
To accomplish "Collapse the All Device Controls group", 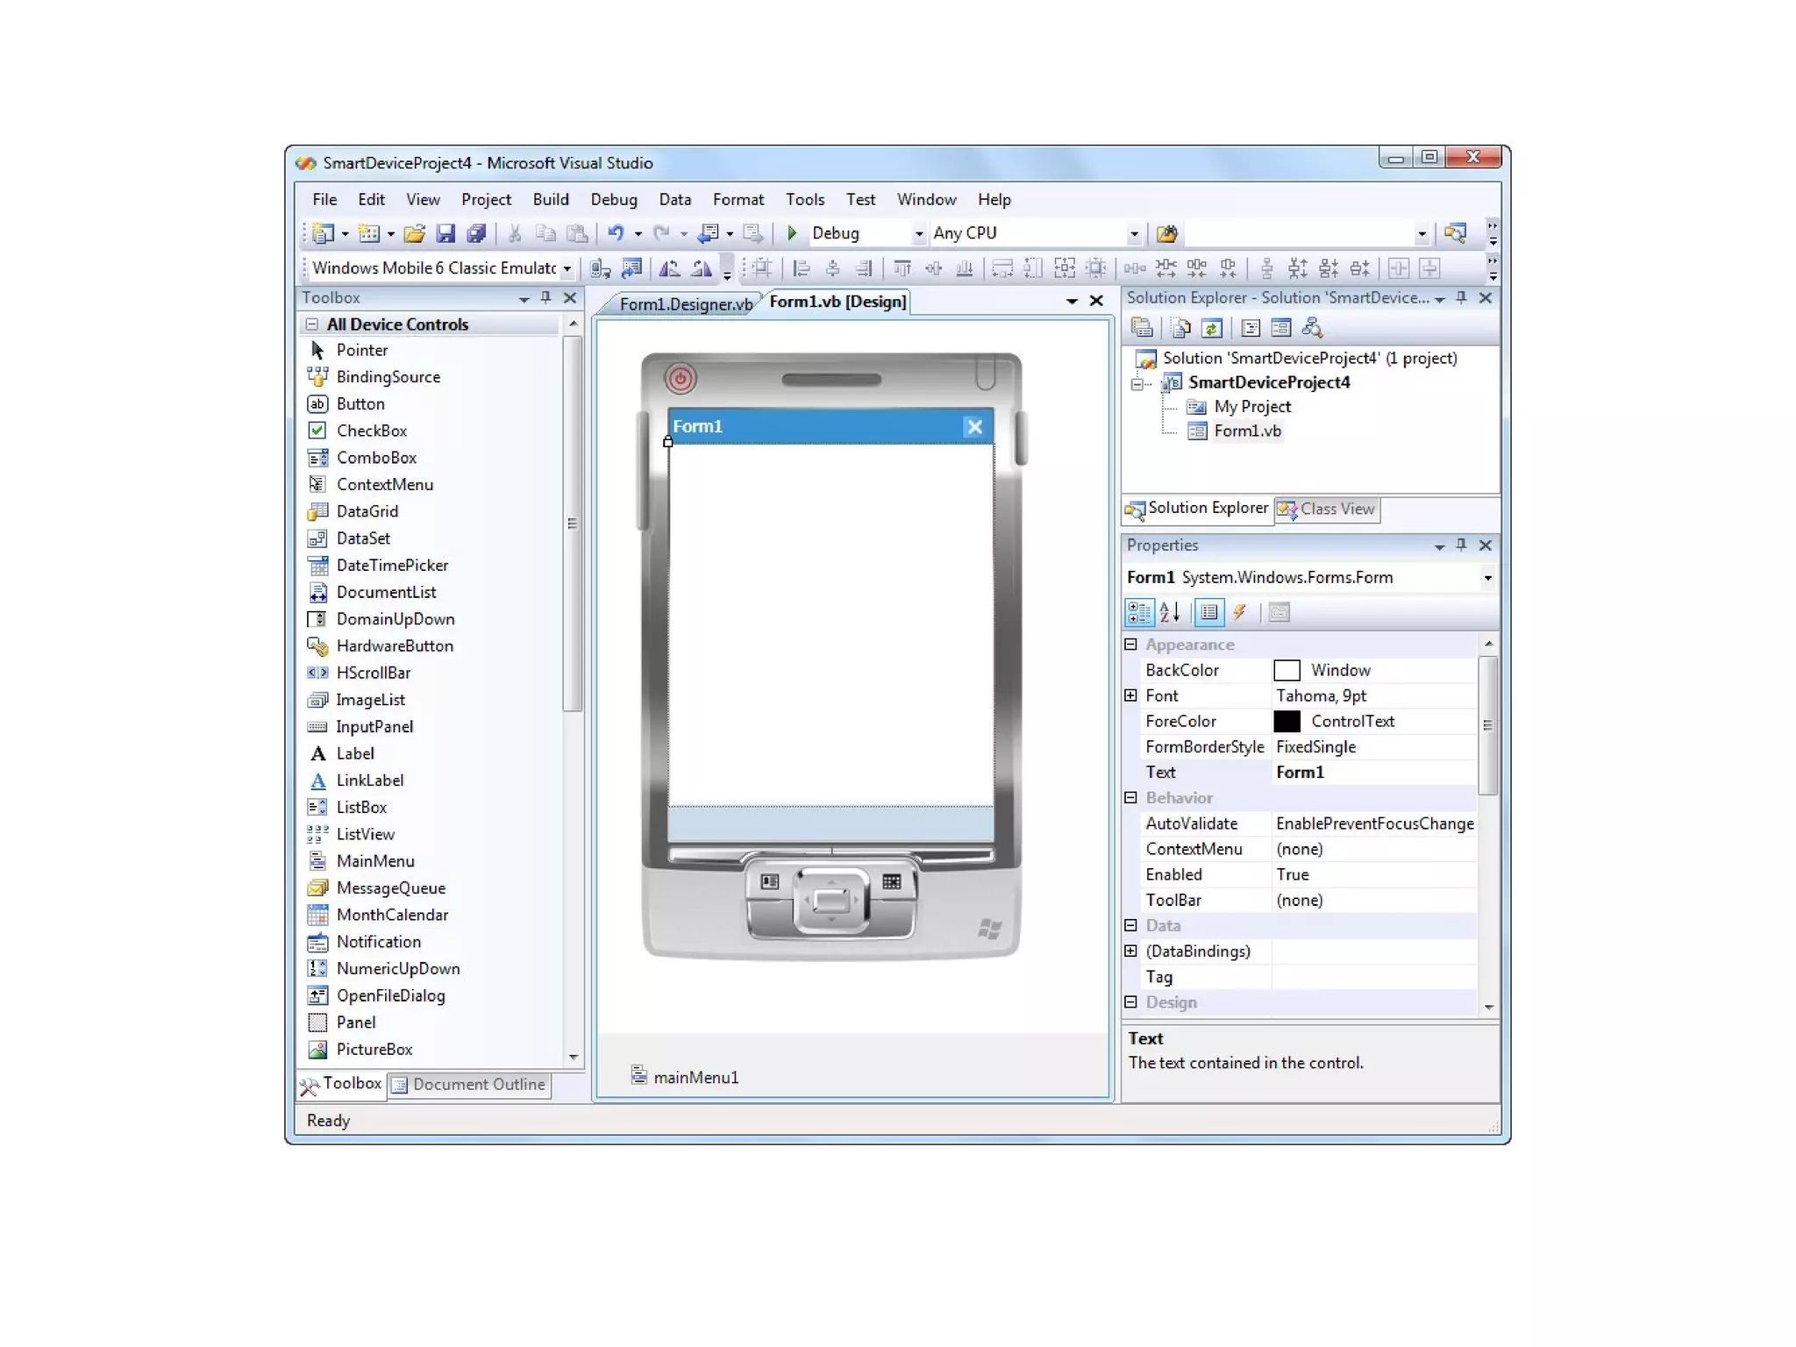I will click(x=311, y=324).
